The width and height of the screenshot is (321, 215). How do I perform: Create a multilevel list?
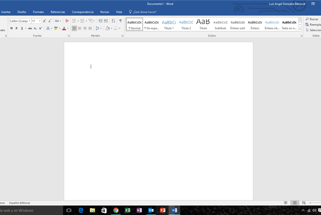click(91, 21)
